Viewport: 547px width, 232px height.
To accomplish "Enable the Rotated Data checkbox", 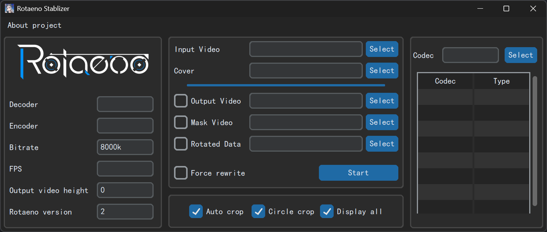I will tap(181, 144).
